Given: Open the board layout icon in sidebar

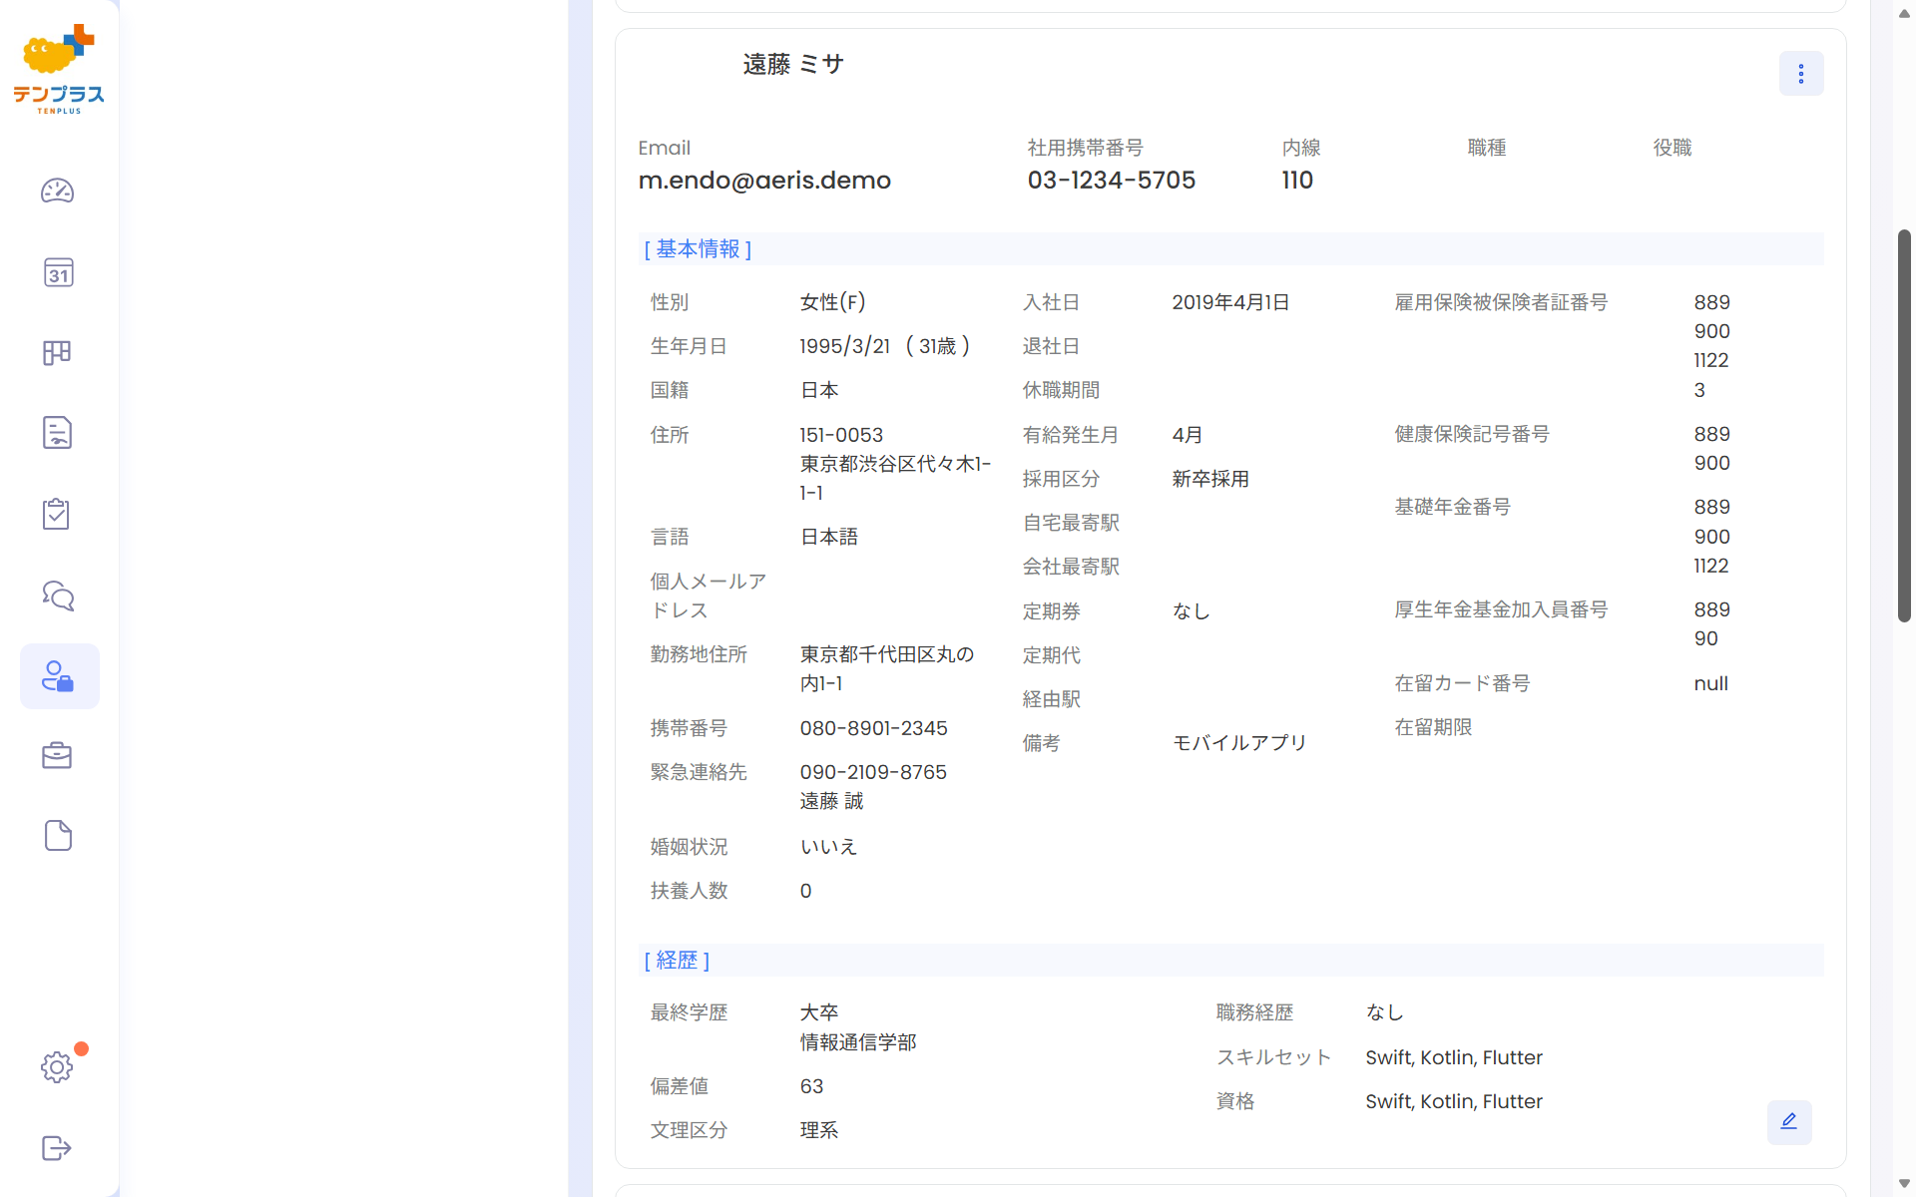Looking at the screenshot, I should [x=57, y=353].
